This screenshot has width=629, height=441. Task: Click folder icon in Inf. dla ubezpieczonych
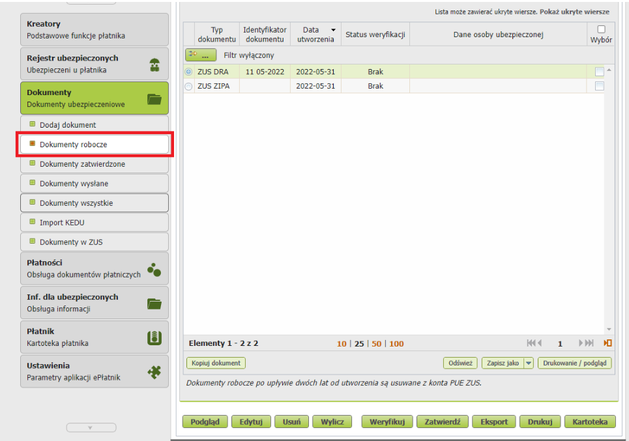pos(154,303)
